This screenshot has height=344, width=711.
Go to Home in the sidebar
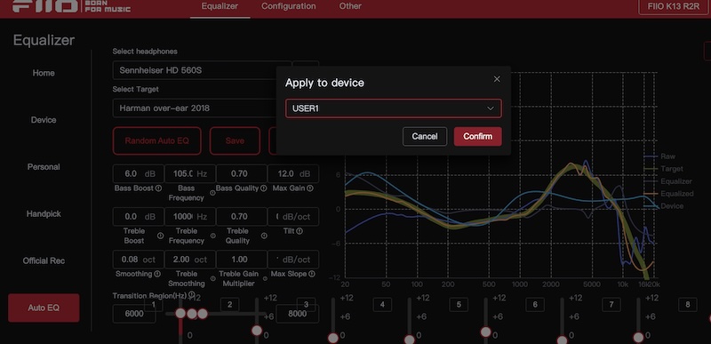tap(44, 73)
